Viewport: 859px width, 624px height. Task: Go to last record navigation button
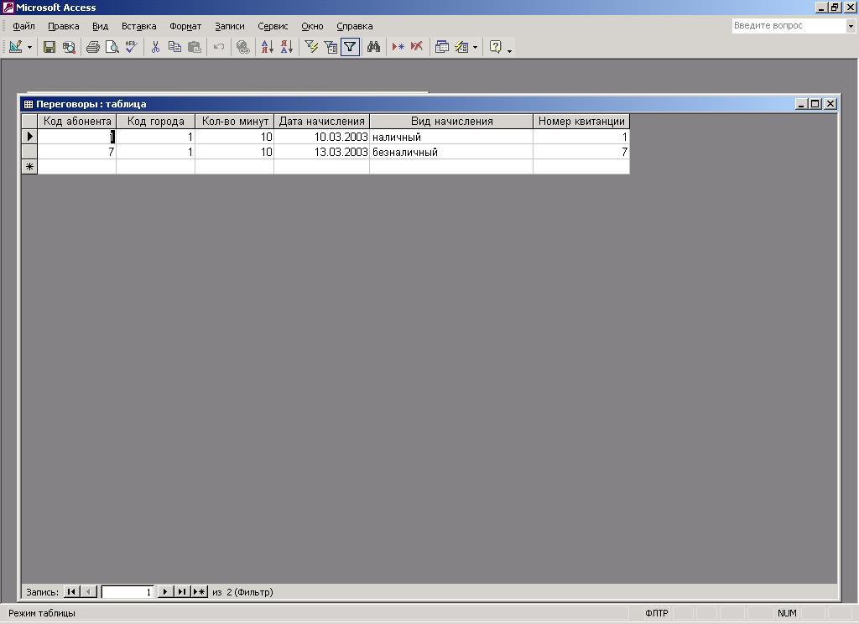pos(182,591)
